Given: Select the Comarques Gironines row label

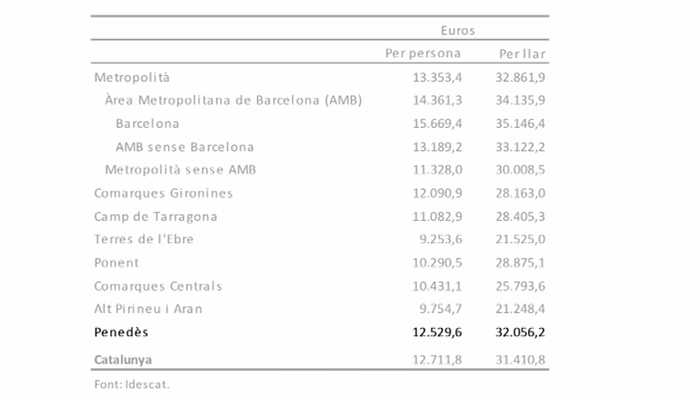Looking at the screenshot, I should click(x=163, y=194).
